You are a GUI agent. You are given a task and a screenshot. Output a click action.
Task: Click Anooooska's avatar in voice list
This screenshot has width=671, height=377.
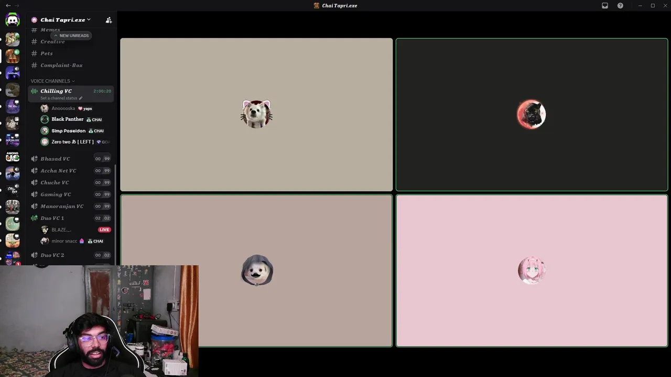coord(45,108)
